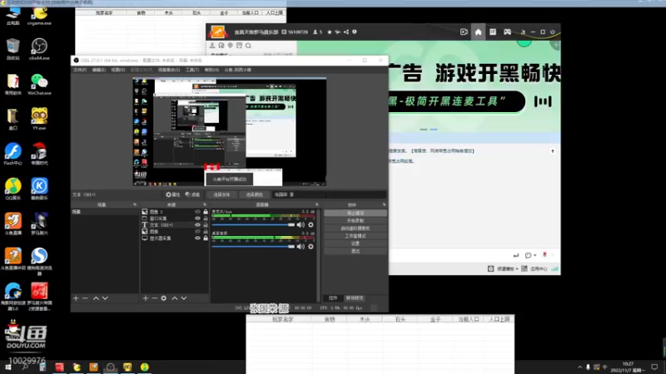Open obs64.exe desktop shortcut
Screen dimensions: 666x374
tap(39, 49)
